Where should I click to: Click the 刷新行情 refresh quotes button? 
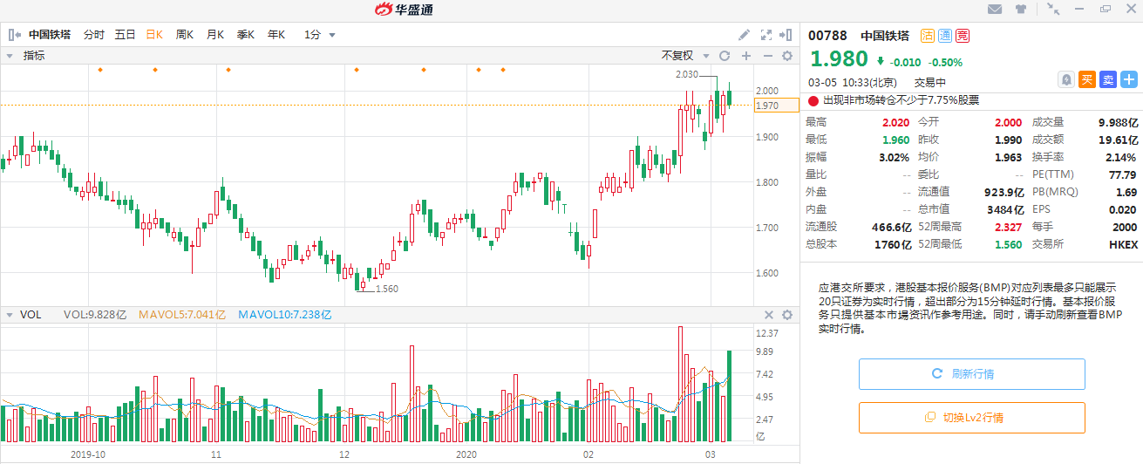[971, 374]
